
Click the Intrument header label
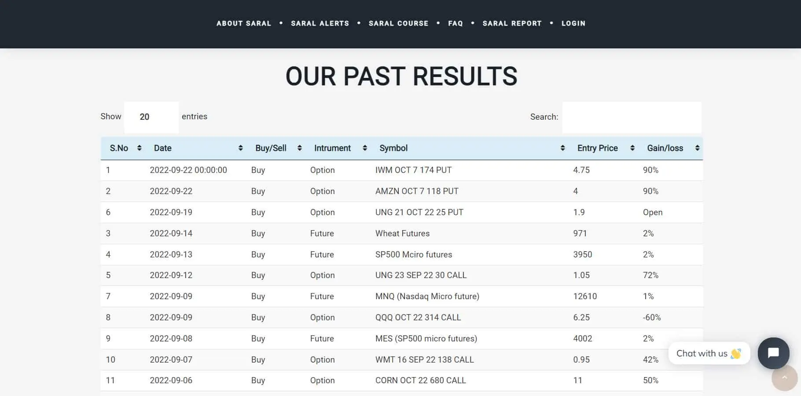point(332,148)
